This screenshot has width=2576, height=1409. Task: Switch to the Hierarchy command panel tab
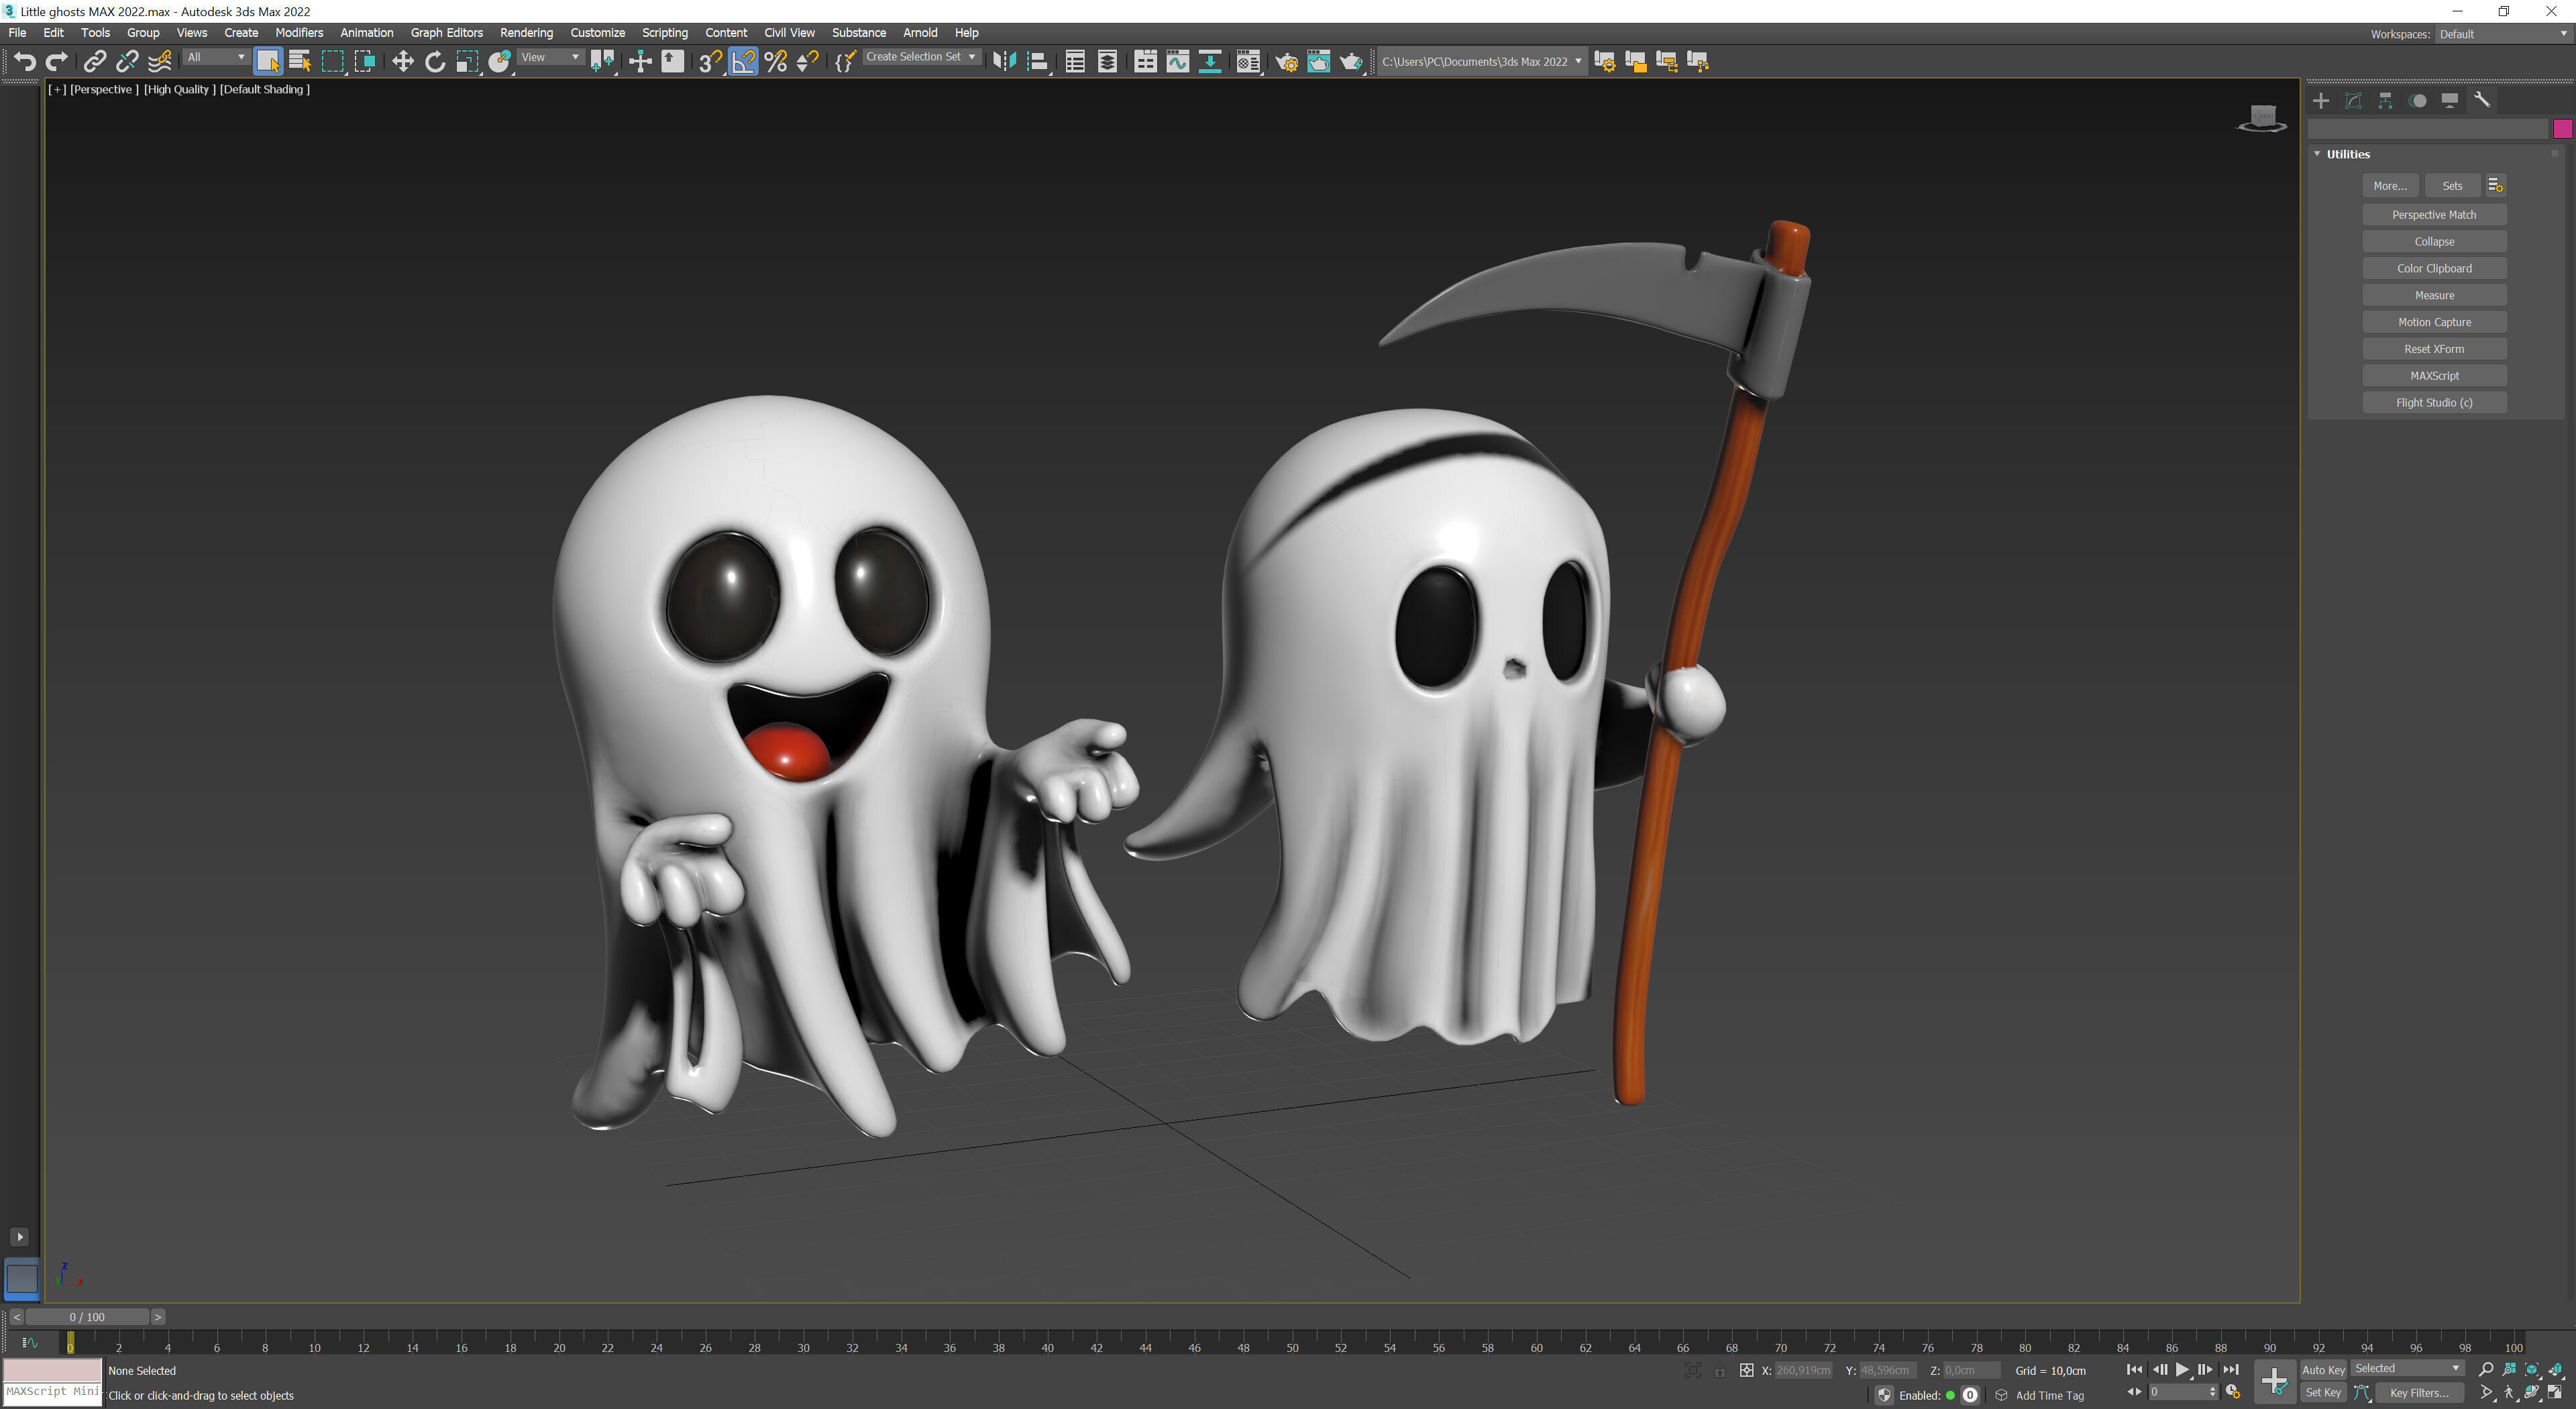pyautogui.click(x=2385, y=101)
